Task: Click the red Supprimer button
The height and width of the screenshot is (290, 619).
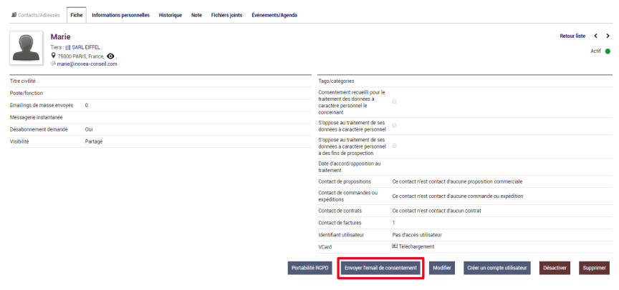Action: (x=594, y=268)
